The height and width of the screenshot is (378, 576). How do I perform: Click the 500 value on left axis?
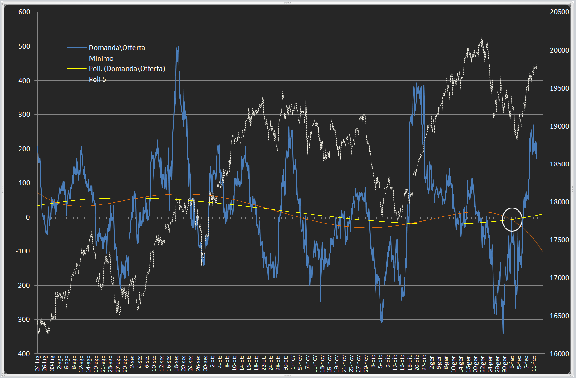tap(24, 46)
